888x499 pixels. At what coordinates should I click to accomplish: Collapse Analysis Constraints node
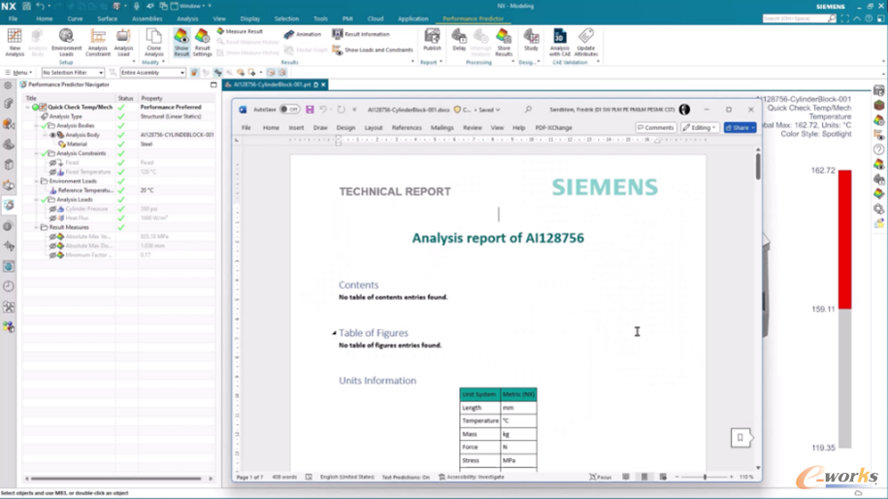tap(37, 153)
